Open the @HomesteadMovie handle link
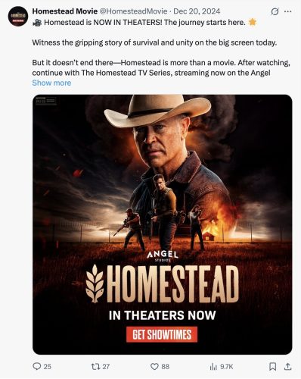The image size is (301, 379). (x=133, y=11)
